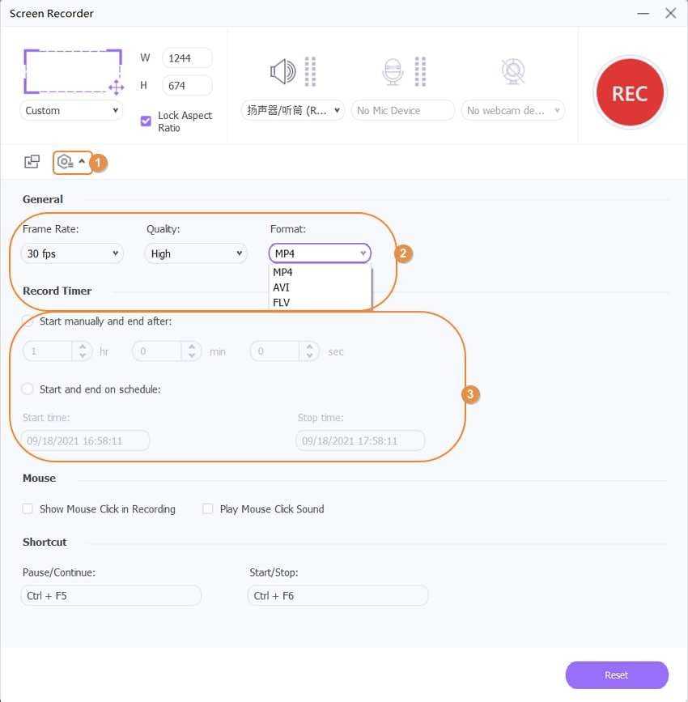The height and width of the screenshot is (702, 688).
Task: Enable Show Mouse Click in Recording
Action: coord(28,509)
